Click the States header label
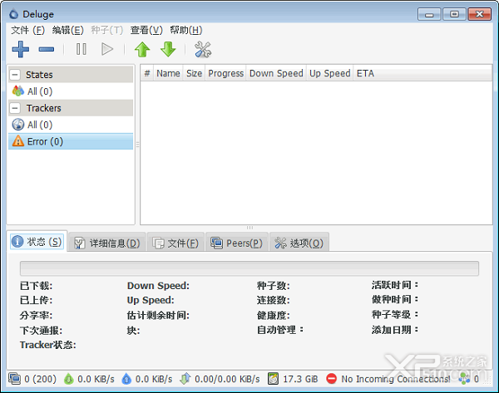Screen dimensions: 499x393 coord(39,75)
